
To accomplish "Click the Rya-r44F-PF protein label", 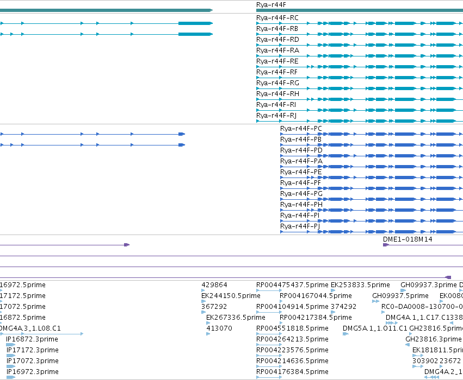I will (x=300, y=183).
